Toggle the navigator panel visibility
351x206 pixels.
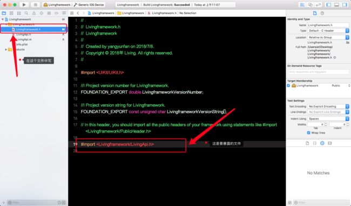pyautogui.click(x=329, y=5)
